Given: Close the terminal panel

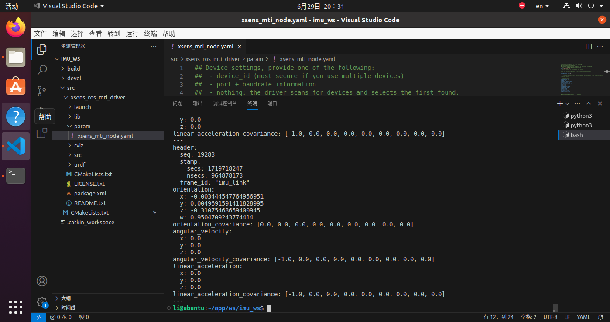Looking at the screenshot, I should click(600, 103).
